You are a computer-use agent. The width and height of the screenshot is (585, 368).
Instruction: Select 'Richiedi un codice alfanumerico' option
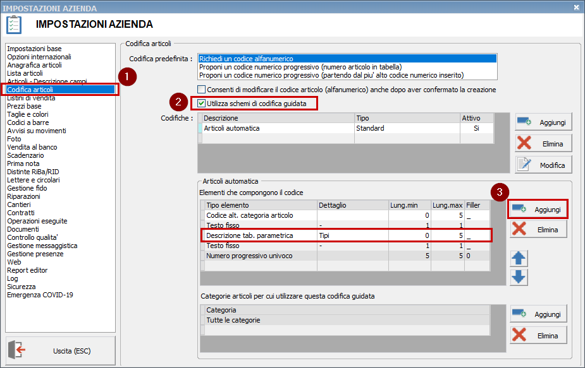point(347,58)
